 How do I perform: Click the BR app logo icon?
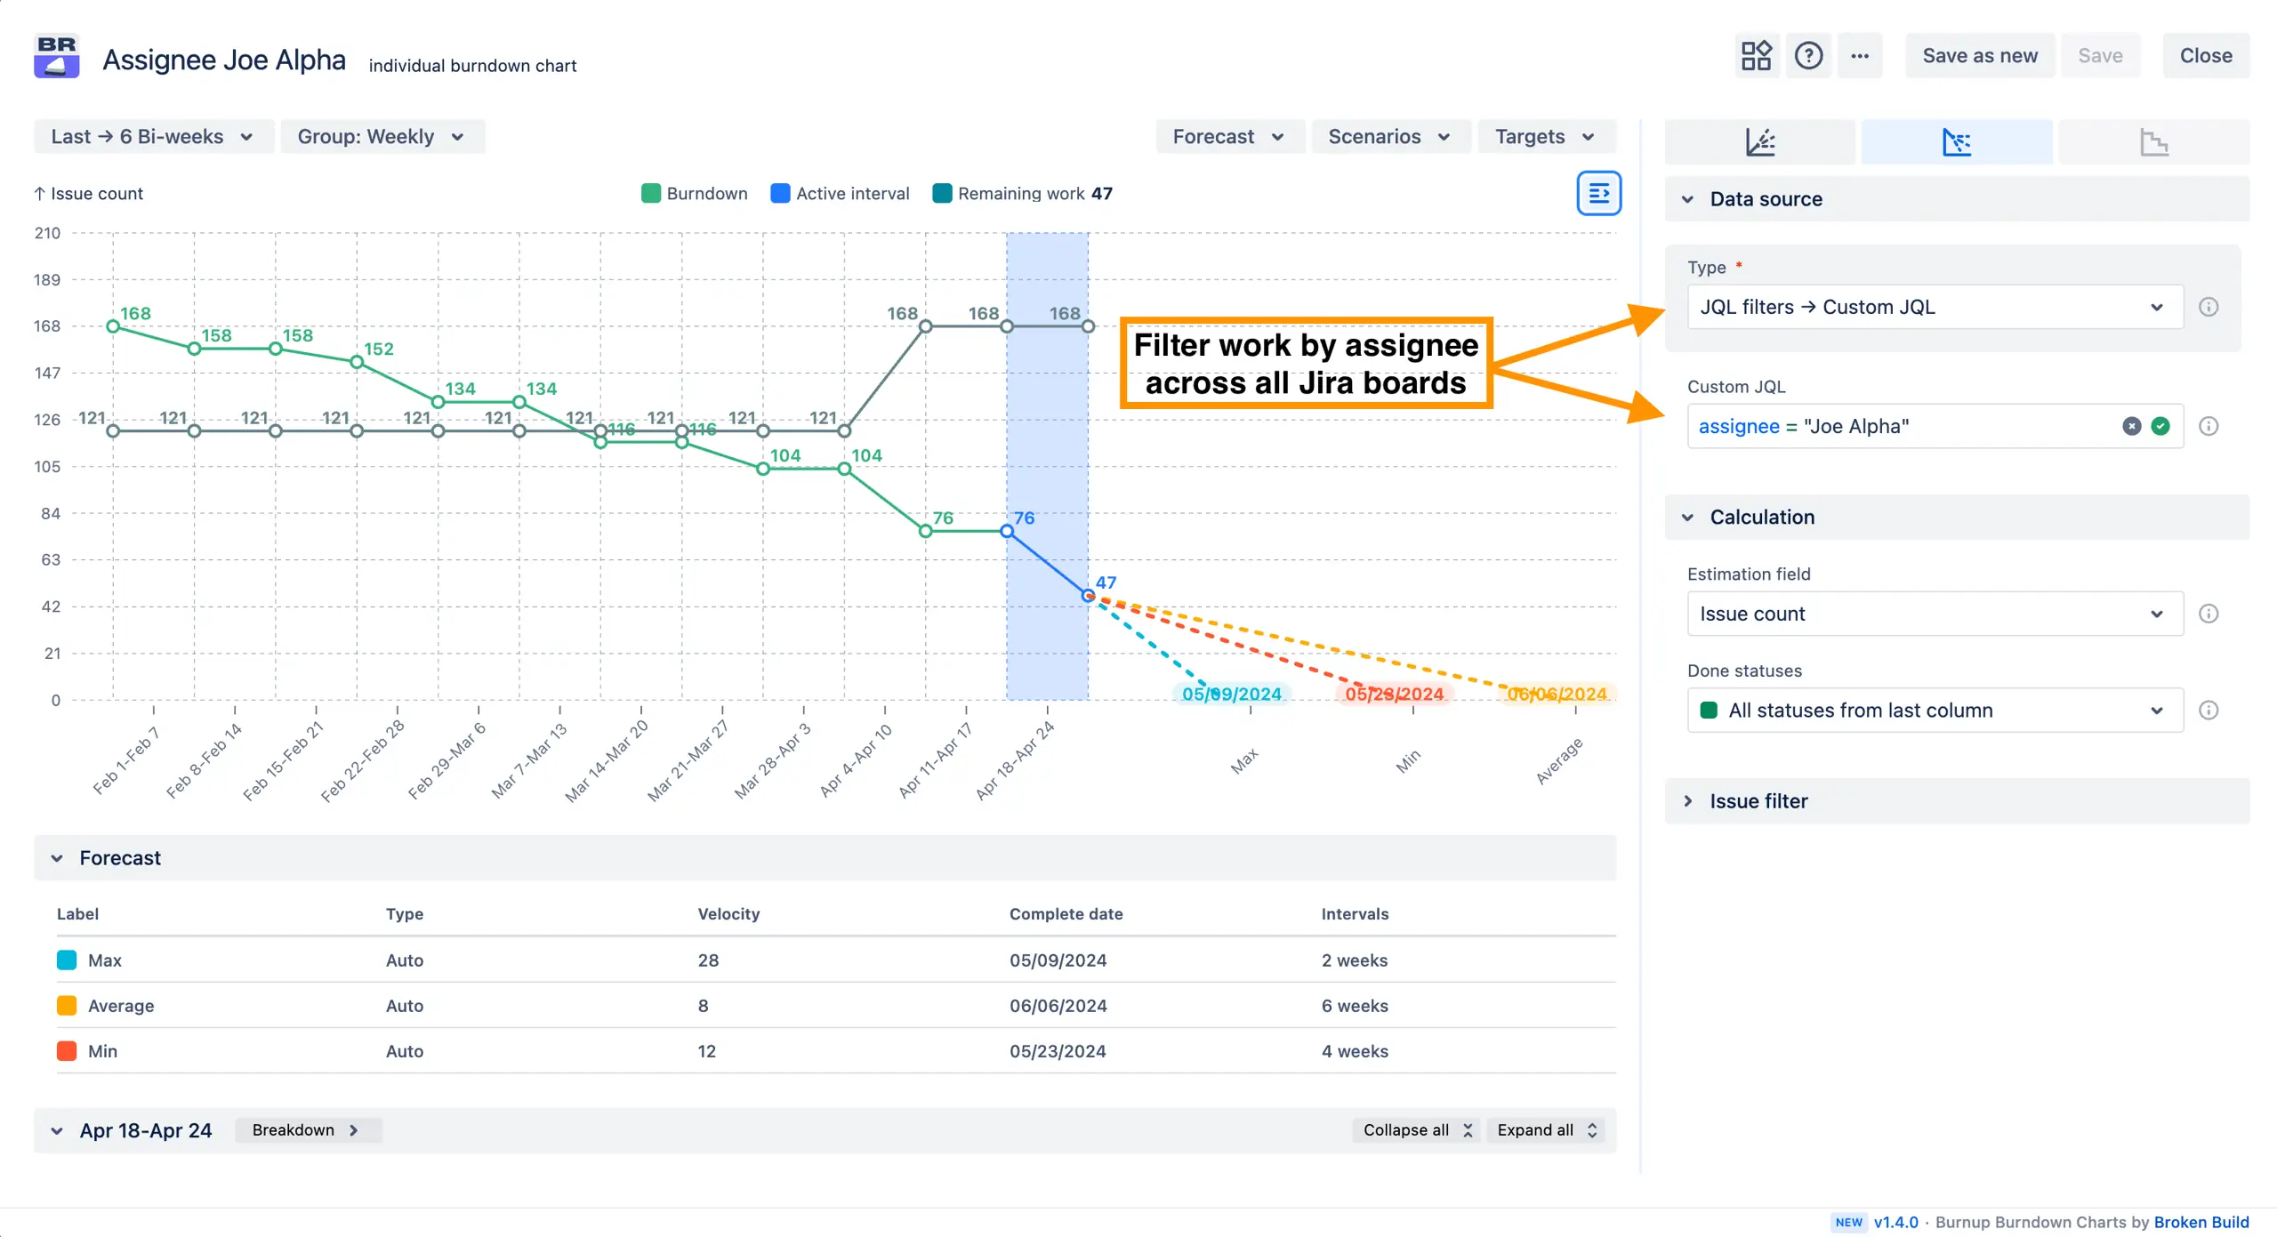57,56
